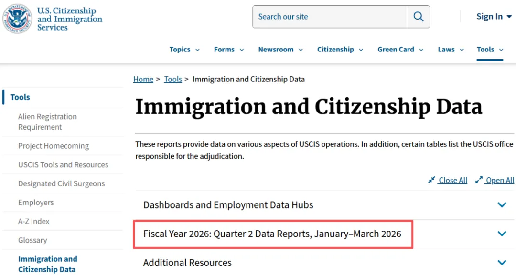This screenshot has width=516, height=275.
Task: Expand the Tools menu chevron
Action: pyautogui.click(x=501, y=50)
